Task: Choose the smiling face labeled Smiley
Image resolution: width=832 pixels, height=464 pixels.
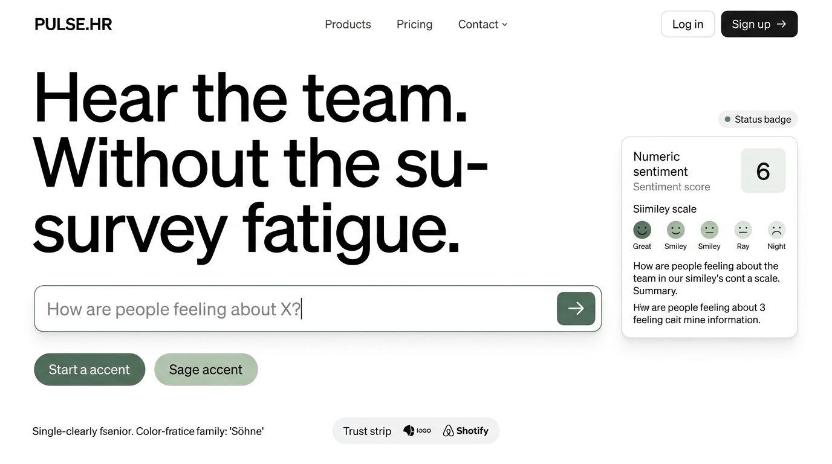Action: pos(675,230)
